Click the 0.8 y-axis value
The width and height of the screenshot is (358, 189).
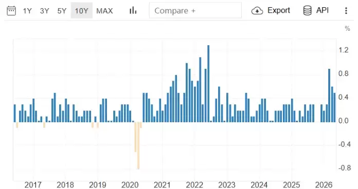pyautogui.click(x=344, y=73)
